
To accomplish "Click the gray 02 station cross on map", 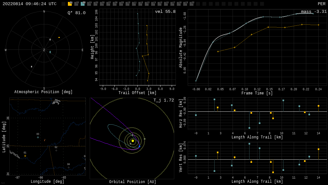I will [x=56, y=150].
